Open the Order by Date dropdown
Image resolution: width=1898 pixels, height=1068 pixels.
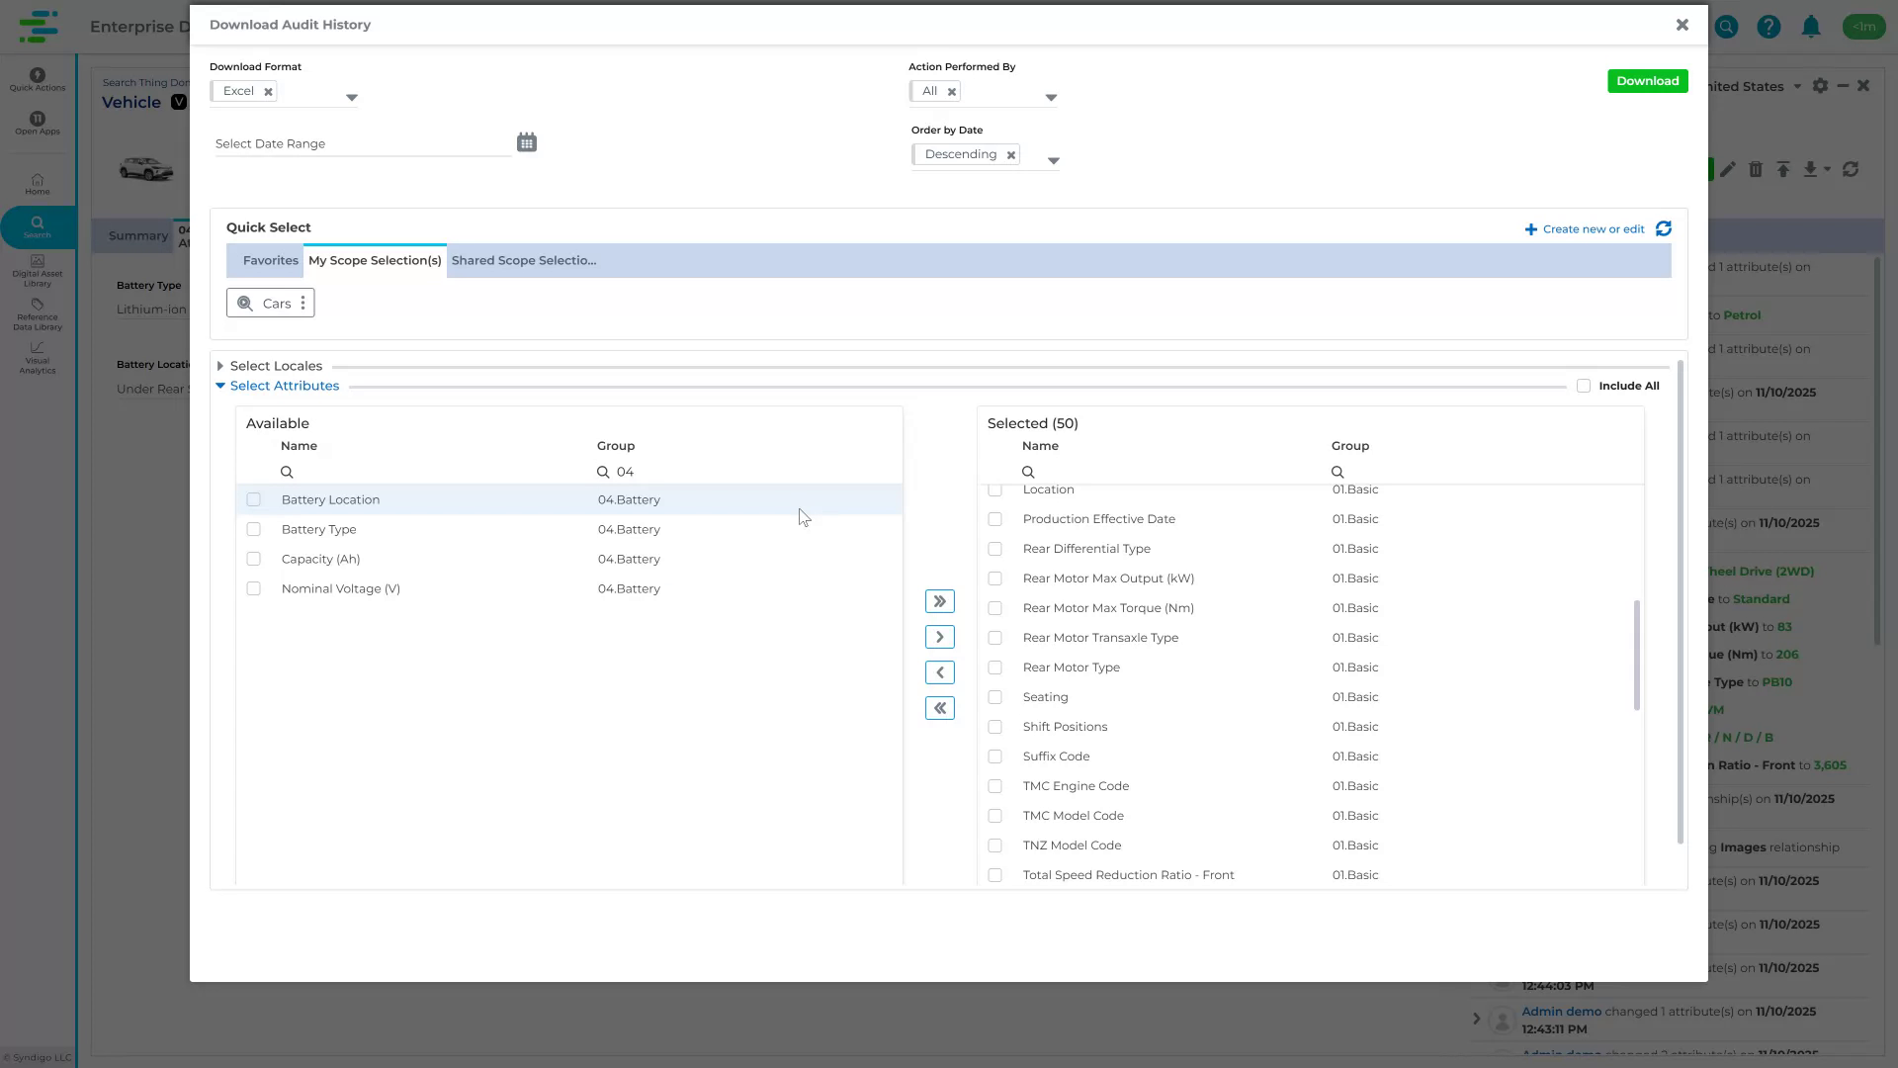tap(1053, 159)
